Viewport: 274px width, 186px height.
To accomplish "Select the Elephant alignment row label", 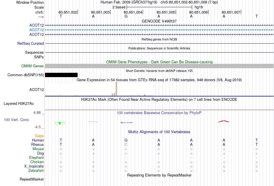I will [x=36, y=157].
